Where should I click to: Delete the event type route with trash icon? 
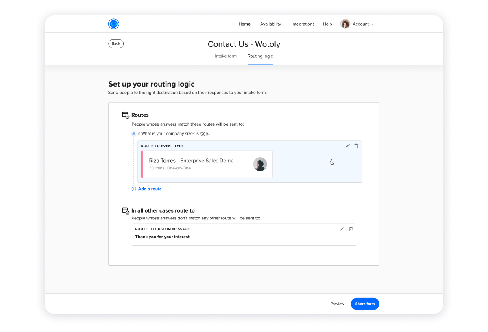(x=356, y=146)
